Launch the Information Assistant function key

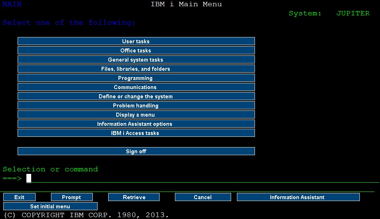[x=298, y=197]
